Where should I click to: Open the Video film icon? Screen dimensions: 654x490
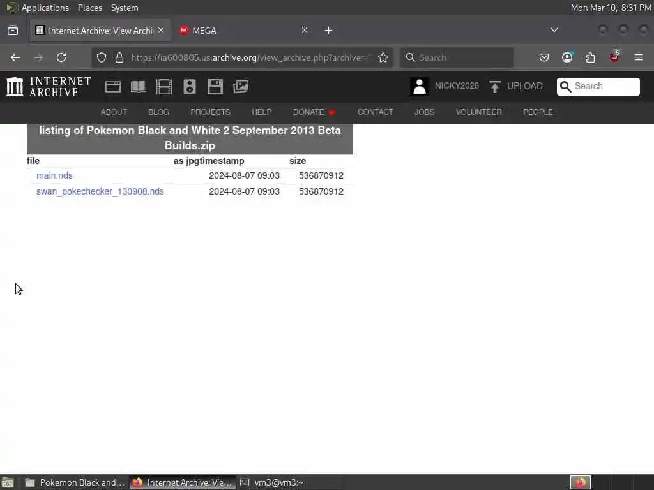[x=164, y=87]
